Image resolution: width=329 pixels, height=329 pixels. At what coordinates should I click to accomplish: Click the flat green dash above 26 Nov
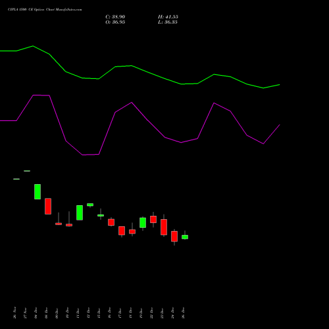point(16,179)
